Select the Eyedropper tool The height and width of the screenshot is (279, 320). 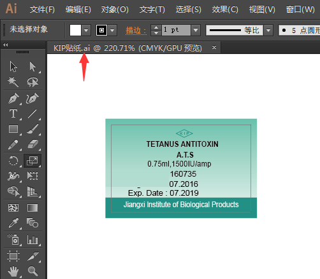click(x=13, y=222)
